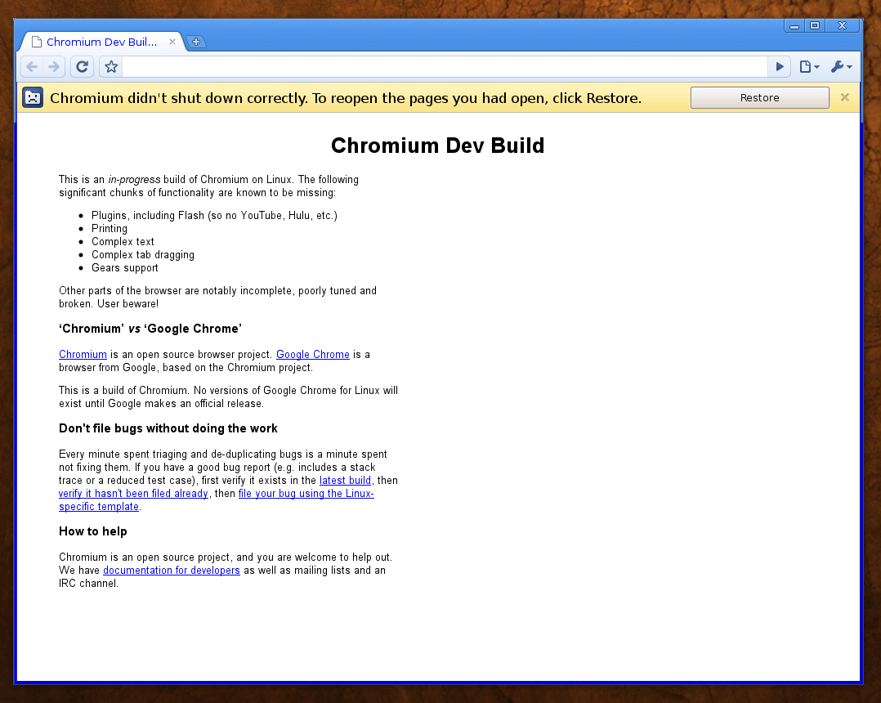
Task: Click the 'Printing' list item
Action: point(110,229)
